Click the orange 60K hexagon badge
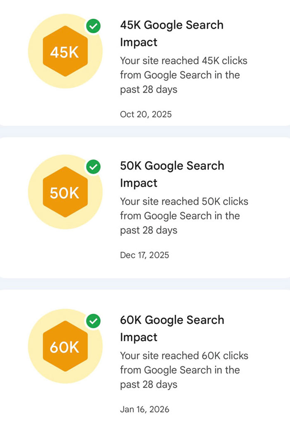290x429 pixels. pos(65,347)
